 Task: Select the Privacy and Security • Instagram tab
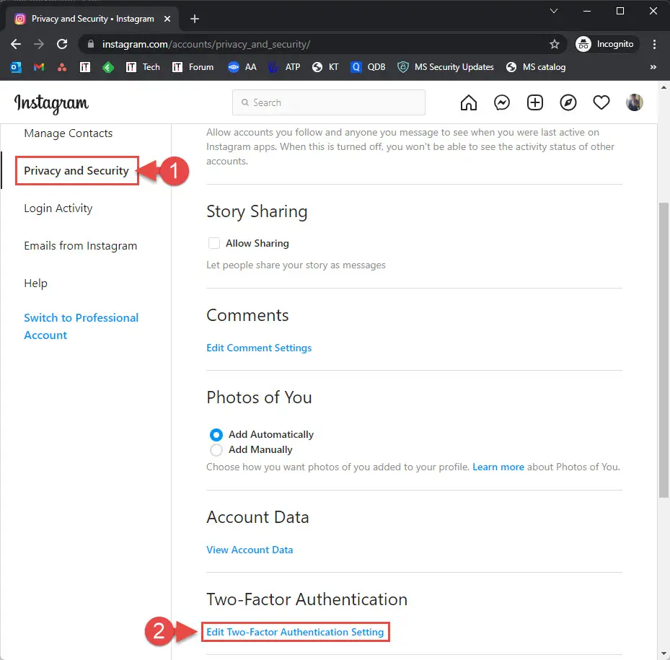click(x=93, y=19)
